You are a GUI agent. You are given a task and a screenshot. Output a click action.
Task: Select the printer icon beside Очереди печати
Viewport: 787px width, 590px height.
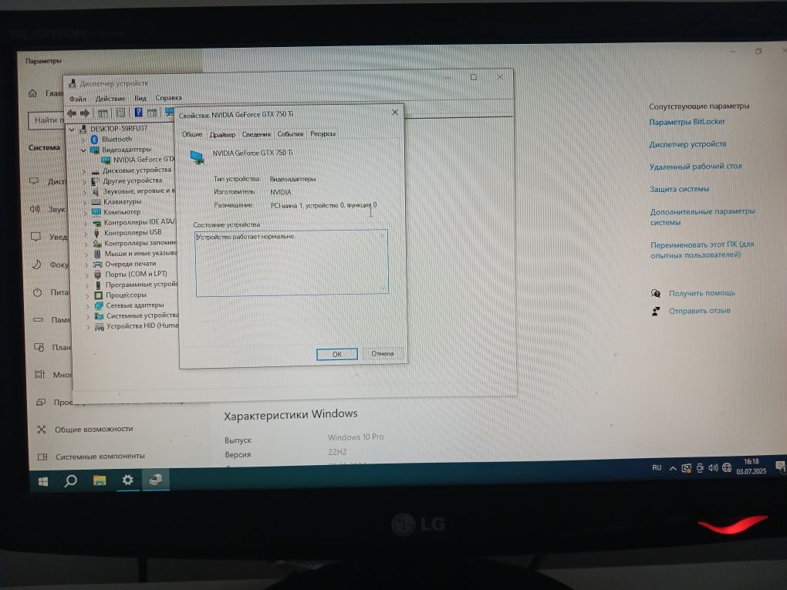coord(97,264)
